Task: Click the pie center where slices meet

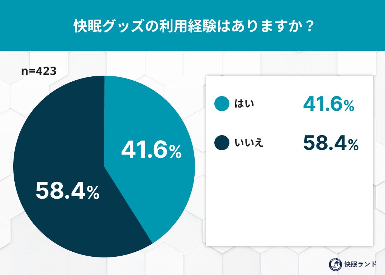Action: [x=104, y=166]
